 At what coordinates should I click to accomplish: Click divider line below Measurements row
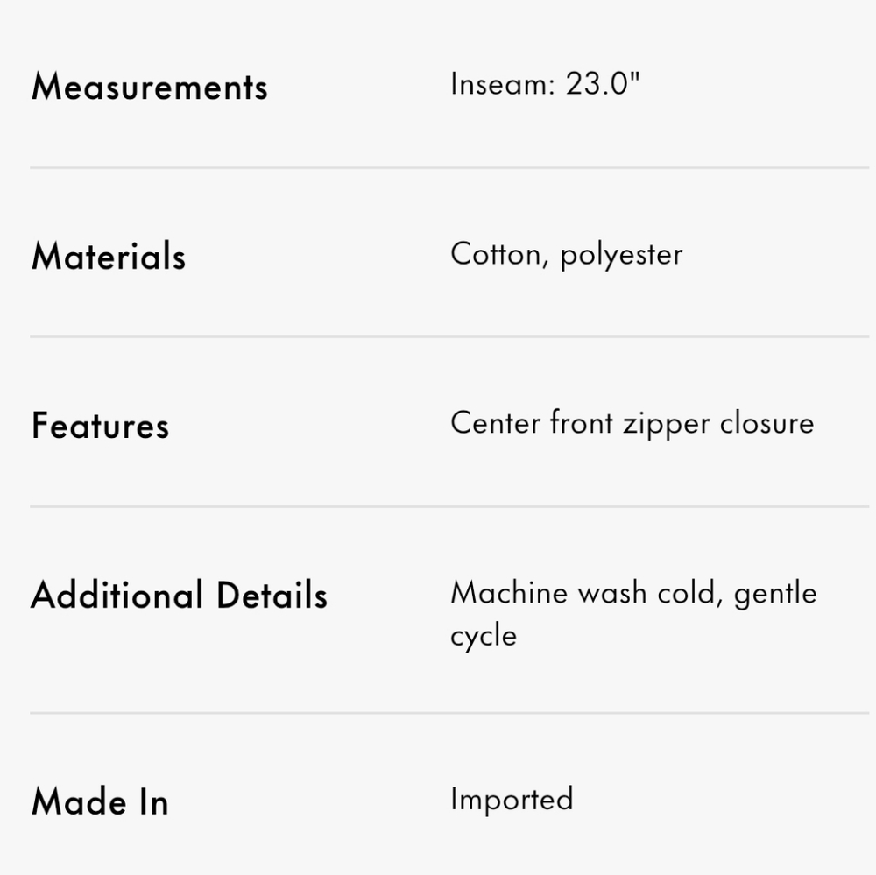pyautogui.click(x=449, y=167)
